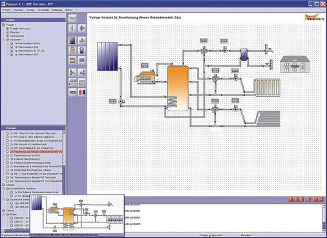Collapse the Schwedische Systeme folder
327x238 pixels.
(x=4, y=188)
